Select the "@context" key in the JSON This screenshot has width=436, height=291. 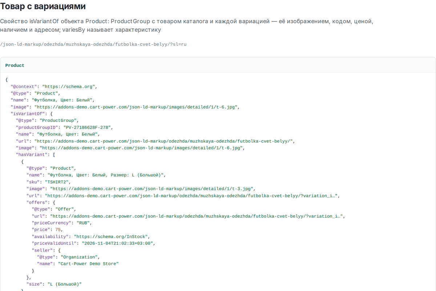pos(24,87)
